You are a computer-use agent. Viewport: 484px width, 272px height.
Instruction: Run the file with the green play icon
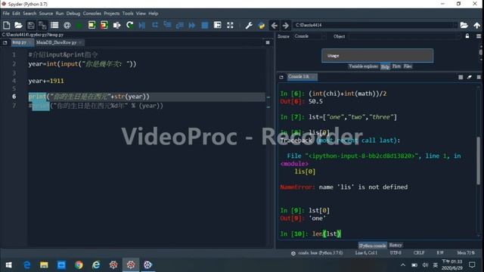click(79, 25)
